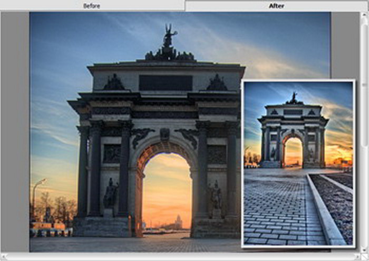Click the vertical scrollbar down arrow
Image resolution: width=369 pixels, height=261 pixels.
click(x=365, y=250)
